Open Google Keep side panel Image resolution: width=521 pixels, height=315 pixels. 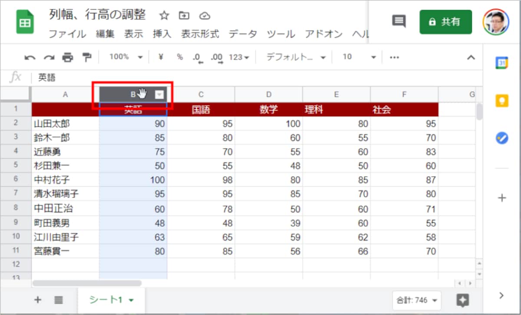(502, 101)
